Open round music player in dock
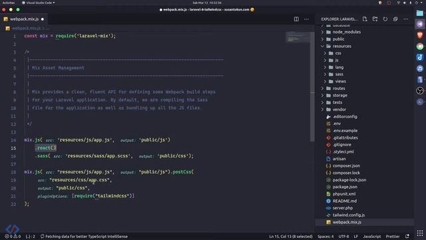 pos(420,69)
